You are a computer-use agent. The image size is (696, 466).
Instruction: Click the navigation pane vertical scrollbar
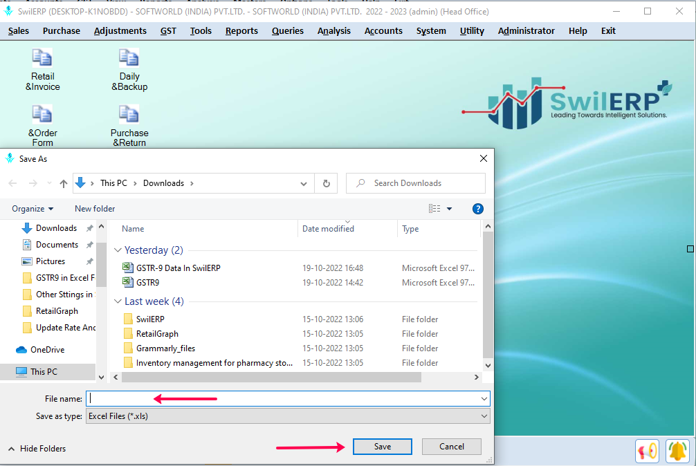point(101,265)
